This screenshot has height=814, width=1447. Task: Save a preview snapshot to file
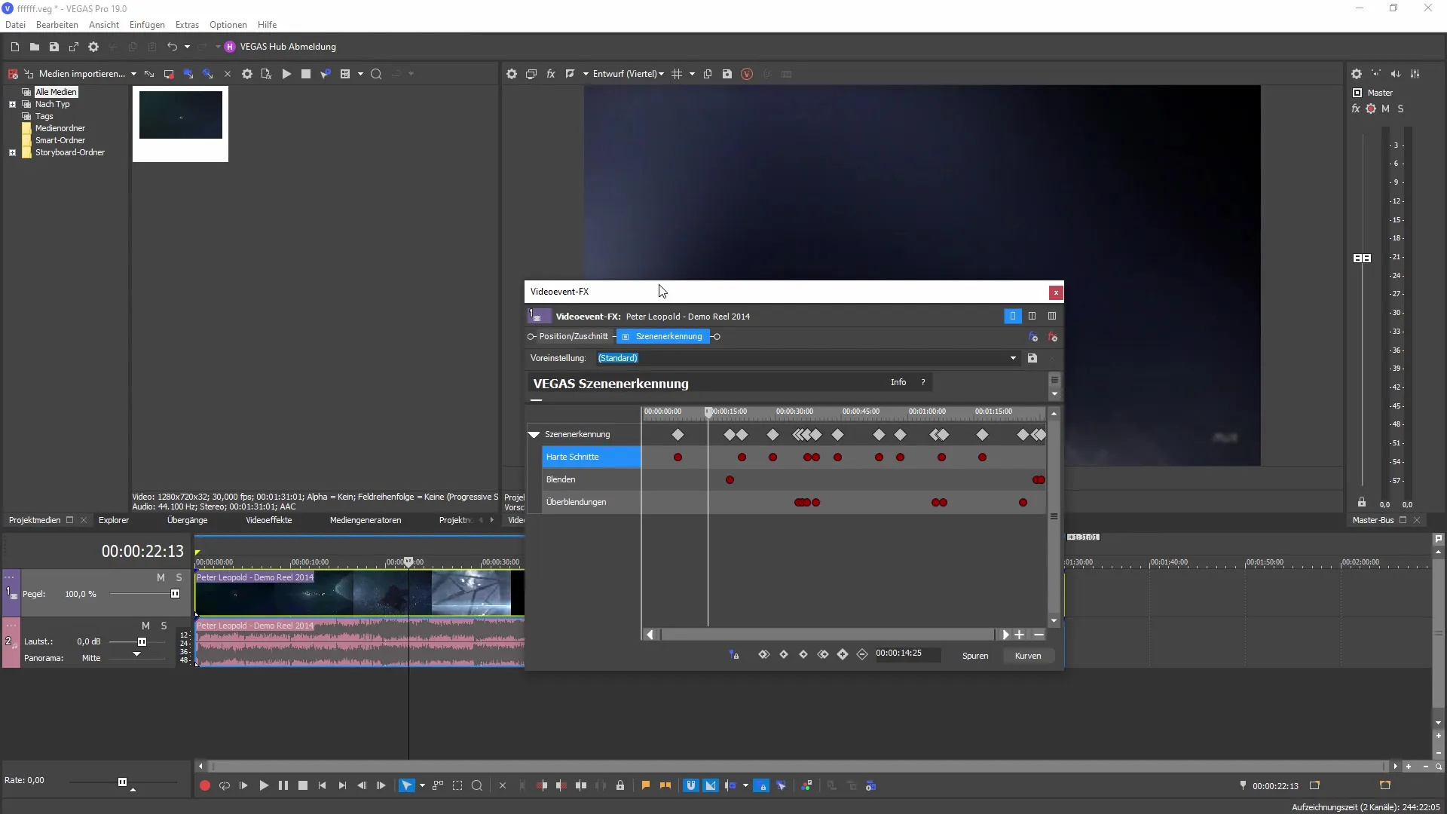tap(727, 74)
